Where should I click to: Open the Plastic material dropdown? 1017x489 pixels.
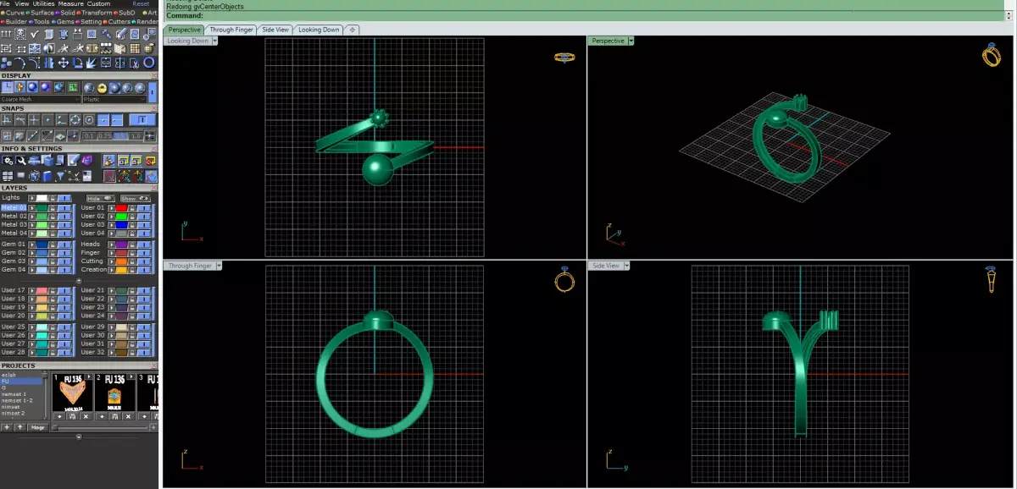[114, 100]
